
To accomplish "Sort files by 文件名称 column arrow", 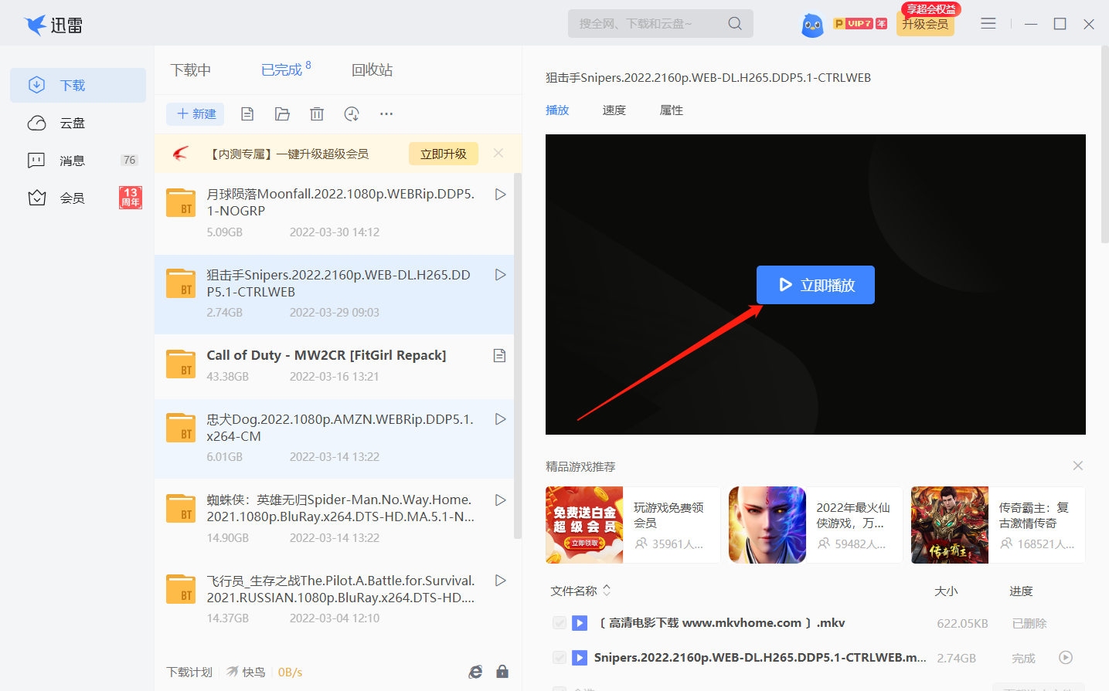I will 607,591.
